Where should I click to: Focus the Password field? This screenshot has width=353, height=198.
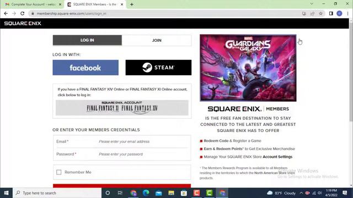pos(143,154)
